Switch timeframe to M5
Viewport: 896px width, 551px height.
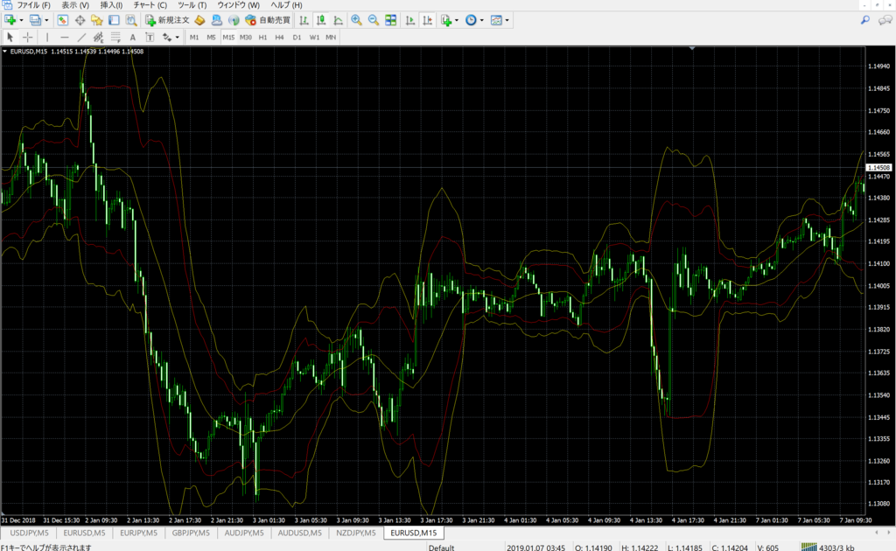[x=211, y=37]
